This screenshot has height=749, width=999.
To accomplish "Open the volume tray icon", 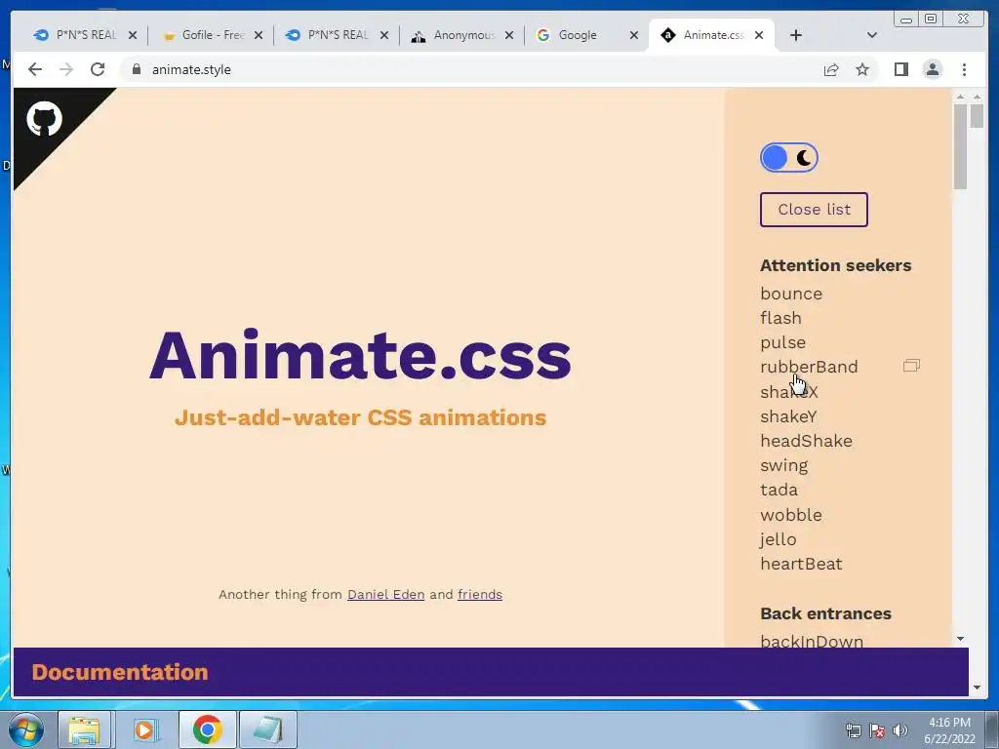I will point(899,730).
